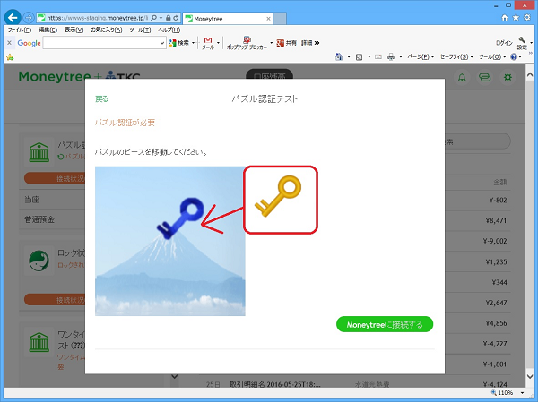Click the padlock security icon

169,18
